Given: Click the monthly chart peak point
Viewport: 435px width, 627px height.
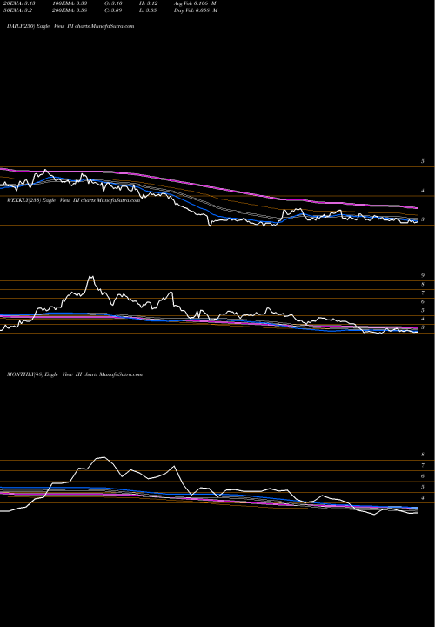Looking at the screenshot, I should tap(104, 457).
